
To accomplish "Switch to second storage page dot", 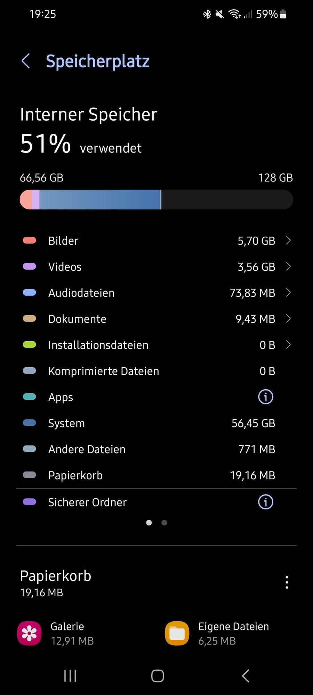I will pyautogui.click(x=164, y=523).
